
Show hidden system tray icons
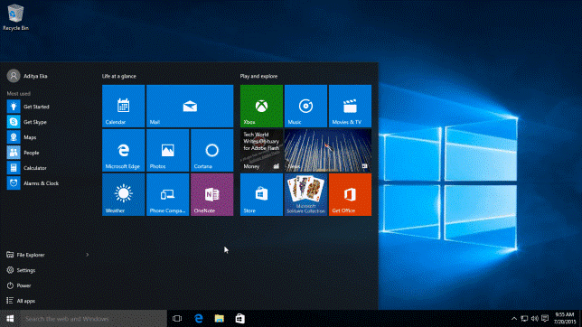tap(514, 319)
